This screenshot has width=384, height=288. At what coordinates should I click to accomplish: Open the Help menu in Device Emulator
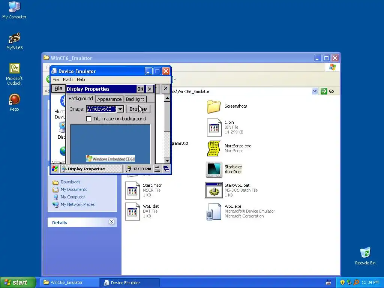81,79
